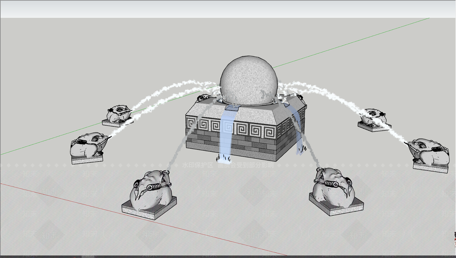
Task: Click the cartoon character icon at the right edge
Action: (455, 239)
